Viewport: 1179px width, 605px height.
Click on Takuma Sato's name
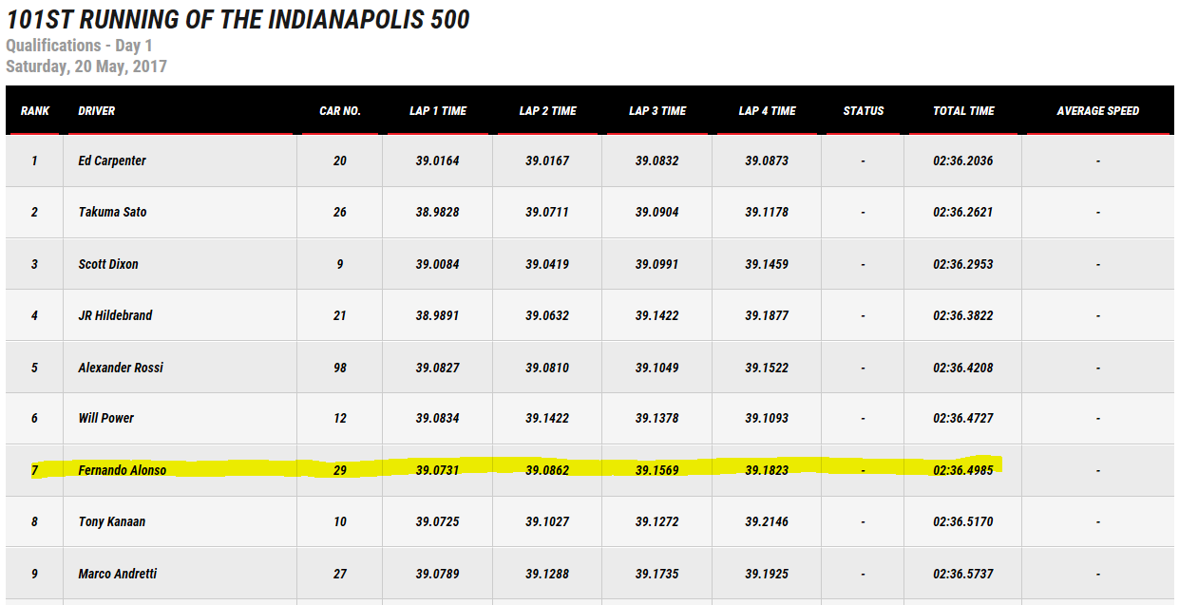pyautogui.click(x=112, y=212)
